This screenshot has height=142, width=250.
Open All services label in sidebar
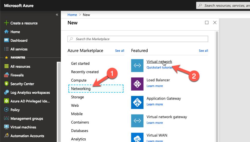click(19, 49)
